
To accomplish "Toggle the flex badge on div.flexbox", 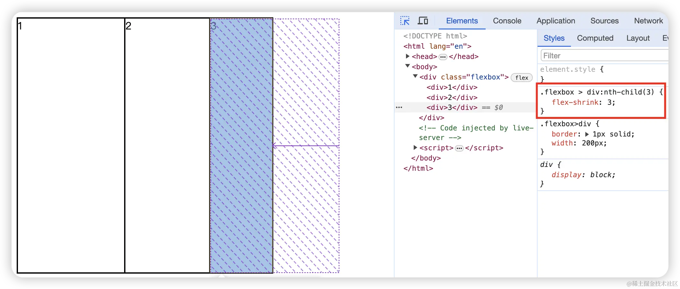I will coord(522,78).
